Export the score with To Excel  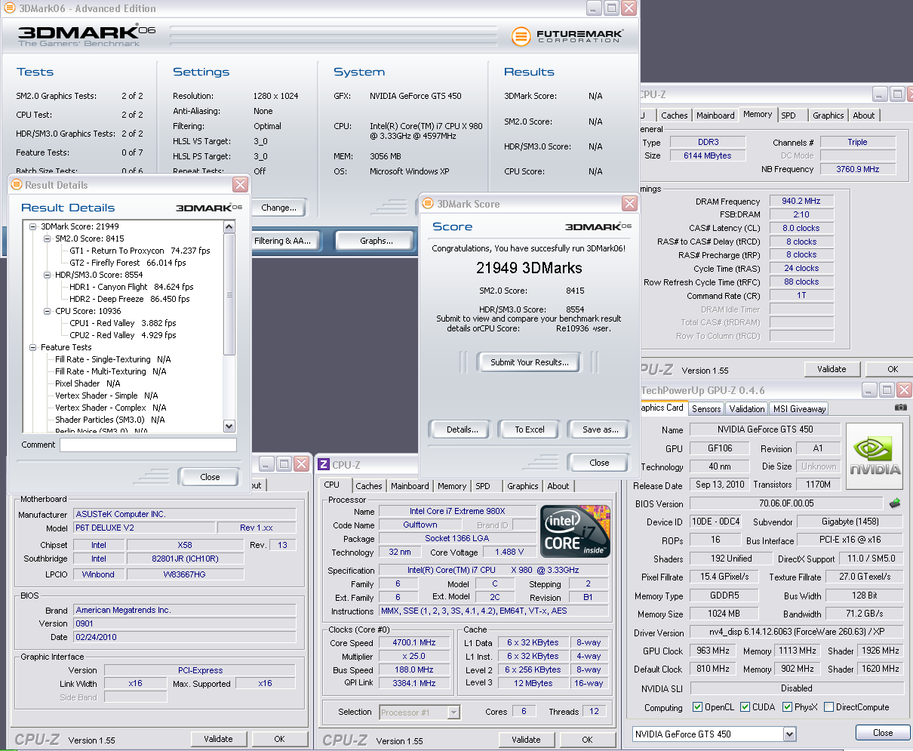coord(530,429)
